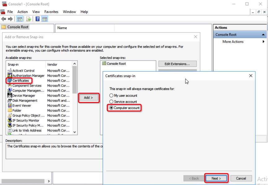The width and height of the screenshot is (268, 185).
Task: Click the Next button
Action: (216, 178)
